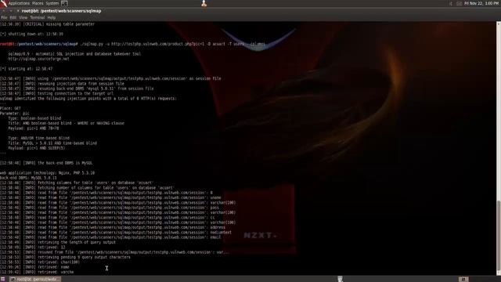Click the session value 'address'
This screenshot has width=501, height=282.
pyautogui.click(x=218, y=227)
